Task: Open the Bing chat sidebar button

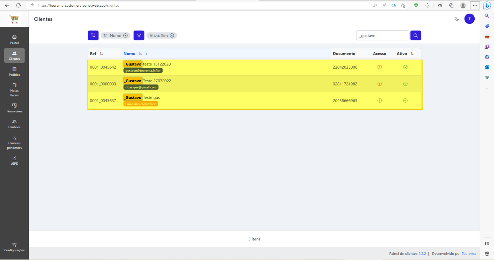Action: (x=487, y=6)
